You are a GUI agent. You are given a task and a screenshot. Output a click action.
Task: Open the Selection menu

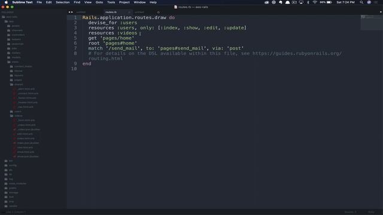coord(62,2)
